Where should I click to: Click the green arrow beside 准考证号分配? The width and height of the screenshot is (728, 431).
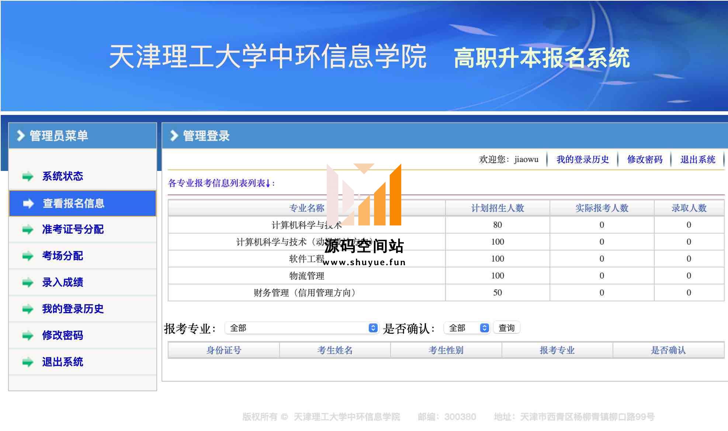coord(28,229)
